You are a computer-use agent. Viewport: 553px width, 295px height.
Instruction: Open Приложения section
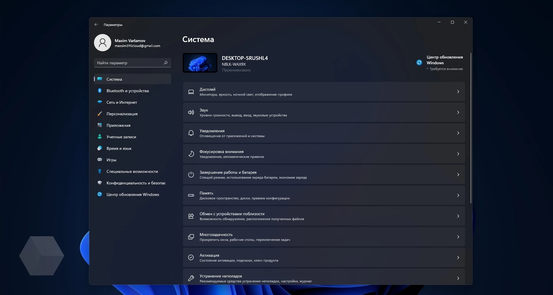pos(133,125)
